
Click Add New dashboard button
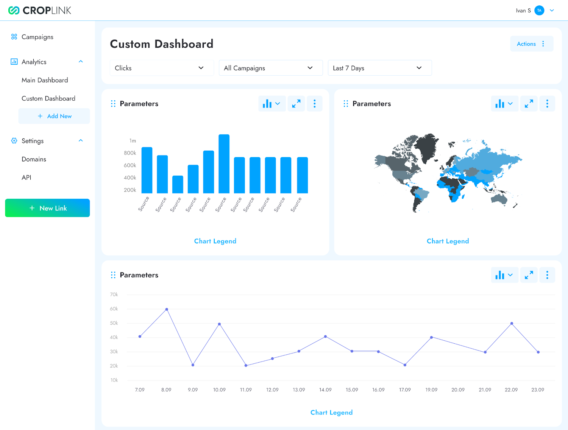point(54,116)
